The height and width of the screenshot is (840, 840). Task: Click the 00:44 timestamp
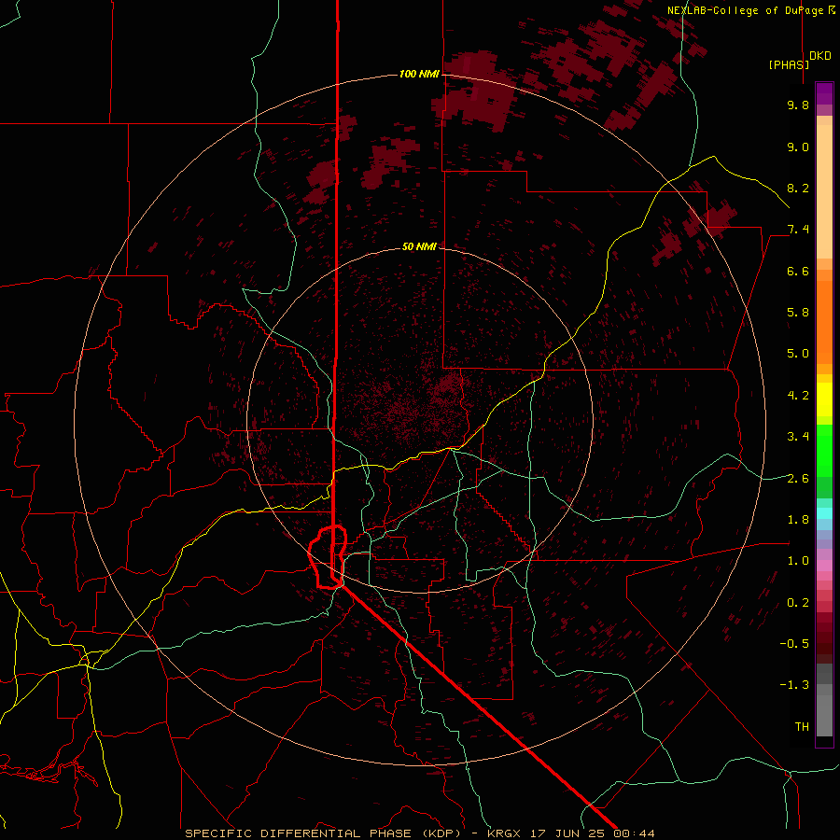[x=635, y=833]
